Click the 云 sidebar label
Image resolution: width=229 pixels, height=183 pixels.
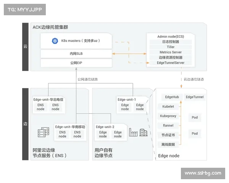pos(25,47)
